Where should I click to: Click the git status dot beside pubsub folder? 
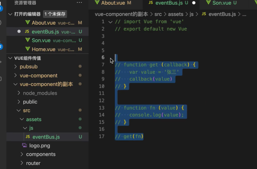80,66
